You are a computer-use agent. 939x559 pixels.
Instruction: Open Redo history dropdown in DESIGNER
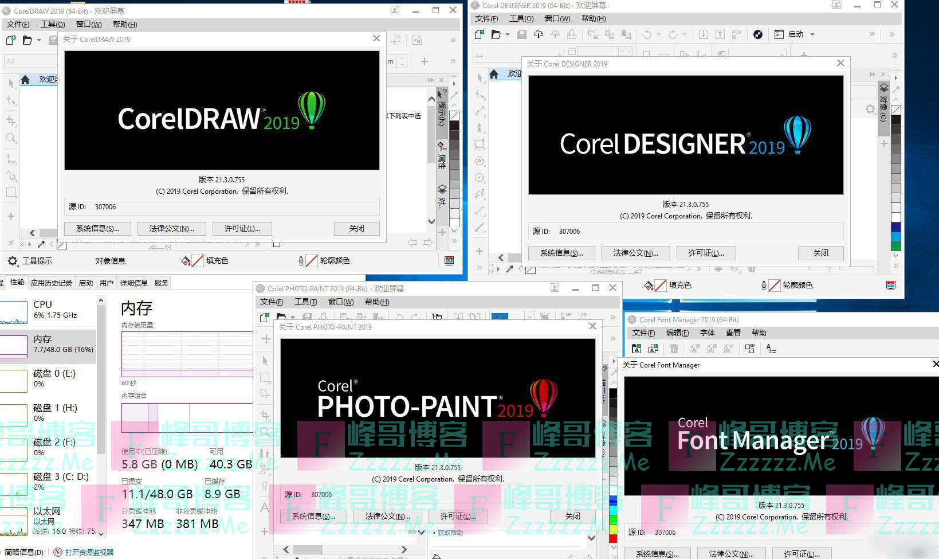coord(685,34)
